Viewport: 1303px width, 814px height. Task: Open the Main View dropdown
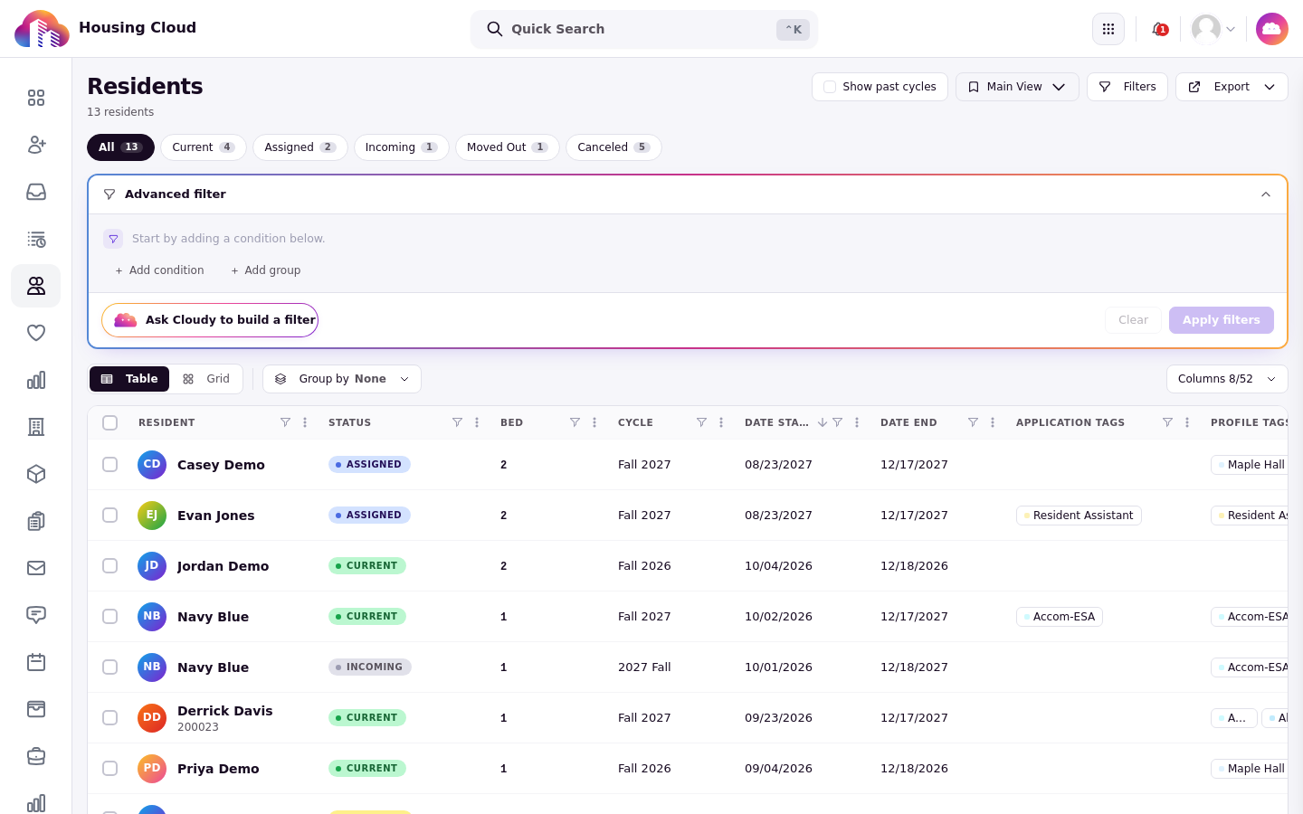[x=1017, y=87]
